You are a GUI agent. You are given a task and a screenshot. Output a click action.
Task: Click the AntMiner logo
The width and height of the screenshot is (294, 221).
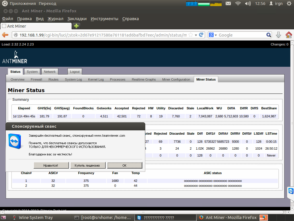click(x=15, y=57)
